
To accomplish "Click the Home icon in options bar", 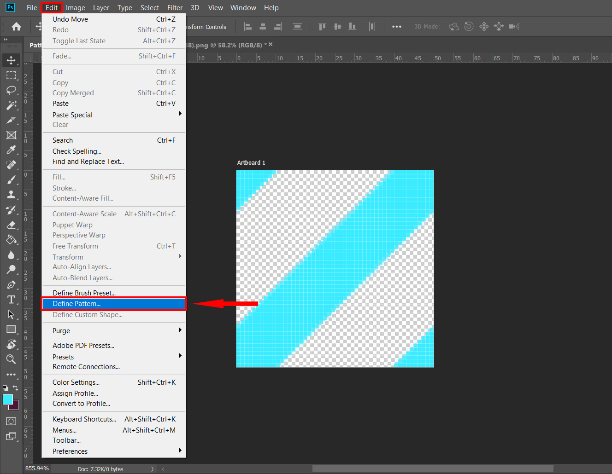I will point(16,27).
